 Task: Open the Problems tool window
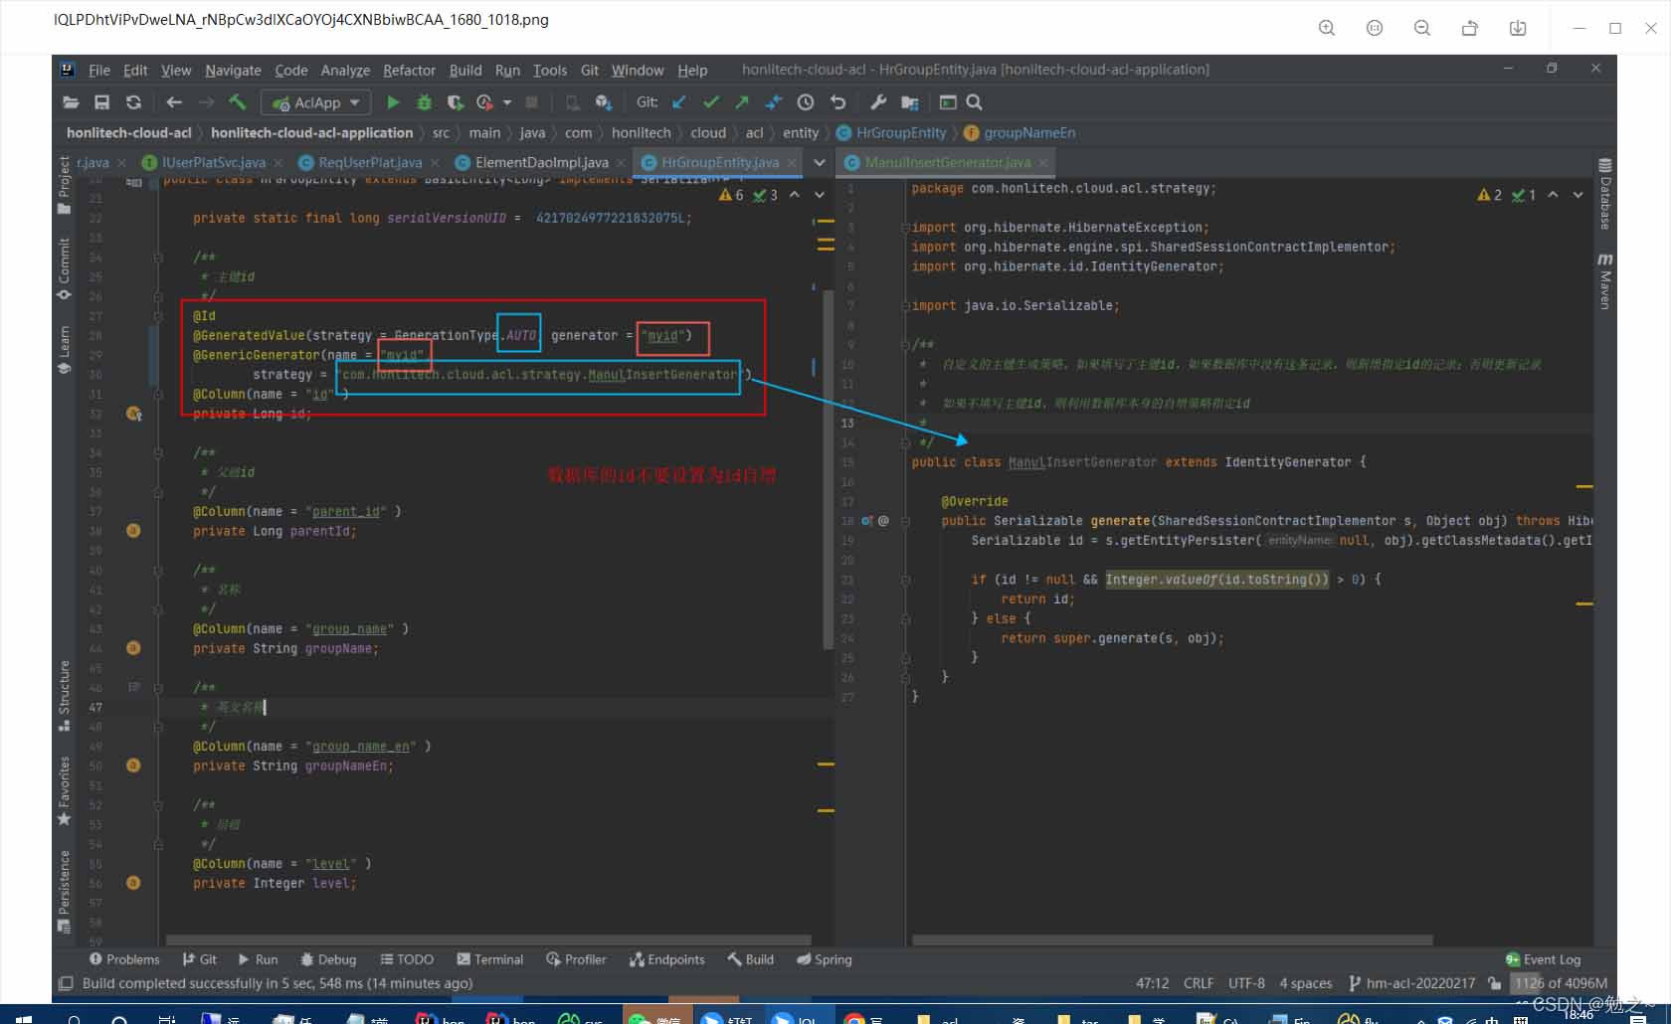click(124, 959)
